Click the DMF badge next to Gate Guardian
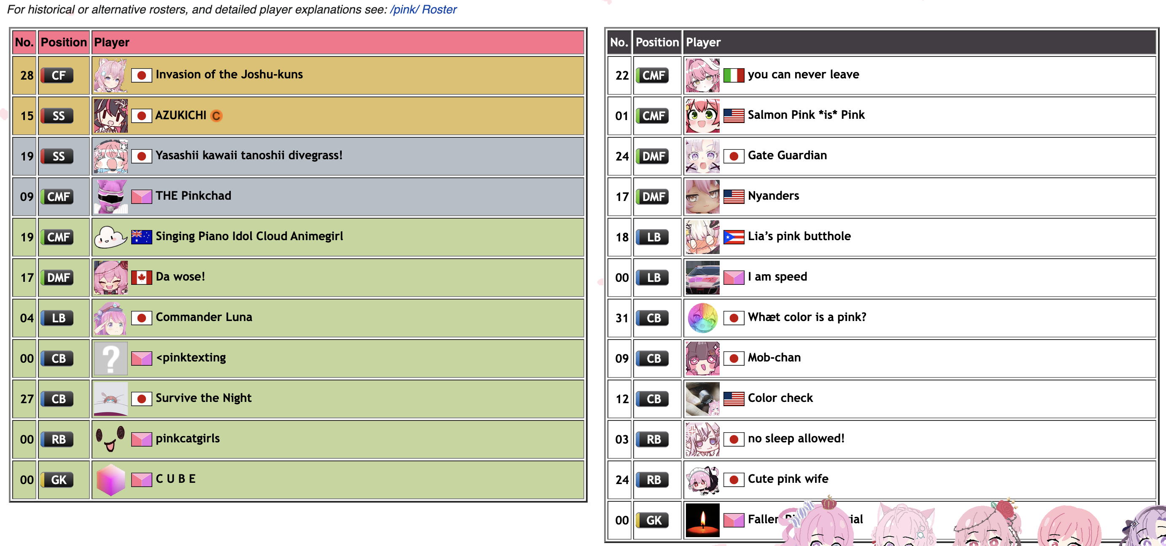This screenshot has height=546, width=1166. click(x=652, y=156)
